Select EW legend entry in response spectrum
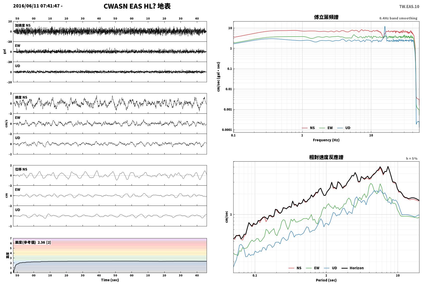Screen dimensions: 422x285 (313, 268)
